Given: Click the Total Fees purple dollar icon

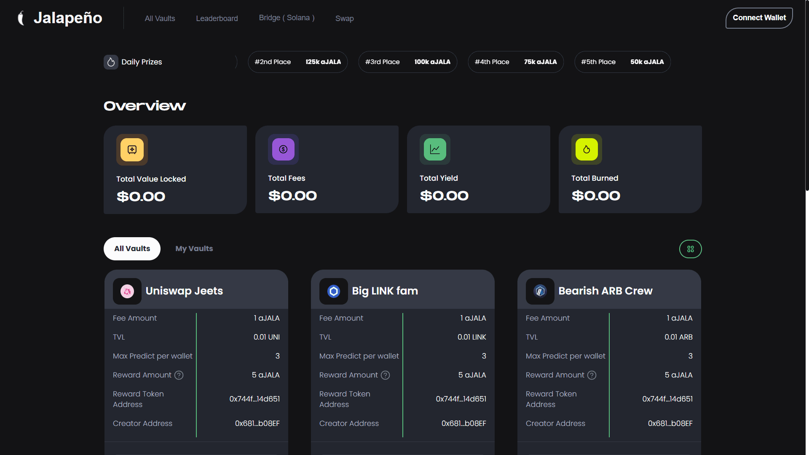Looking at the screenshot, I should coord(283,149).
